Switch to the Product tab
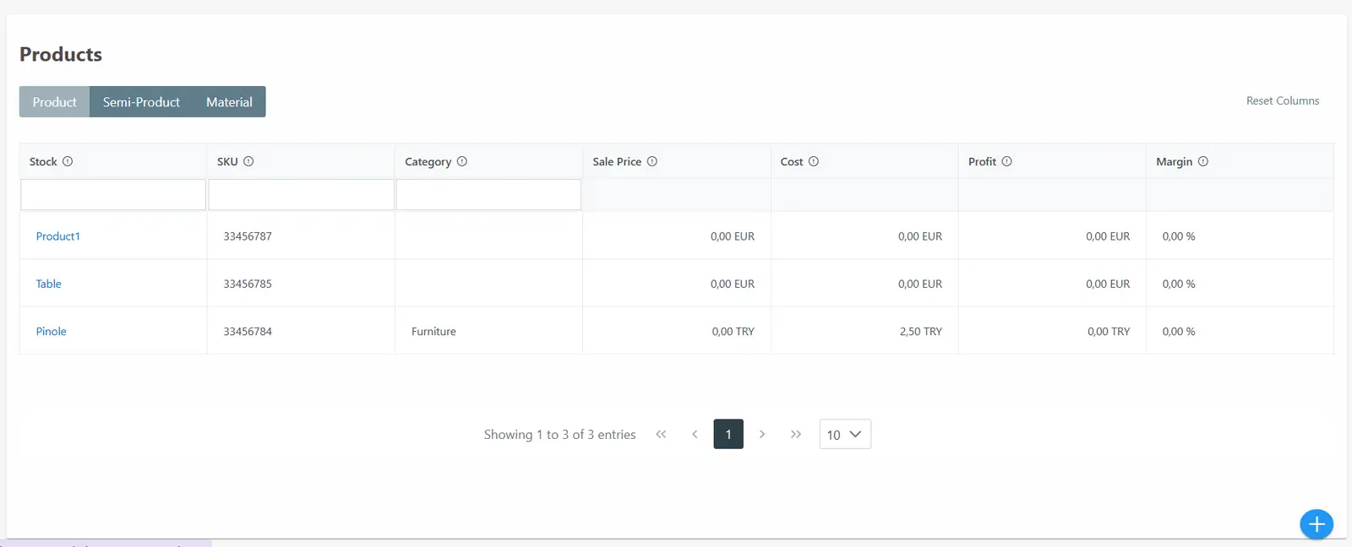The image size is (1352, 547). coord(55,101)
